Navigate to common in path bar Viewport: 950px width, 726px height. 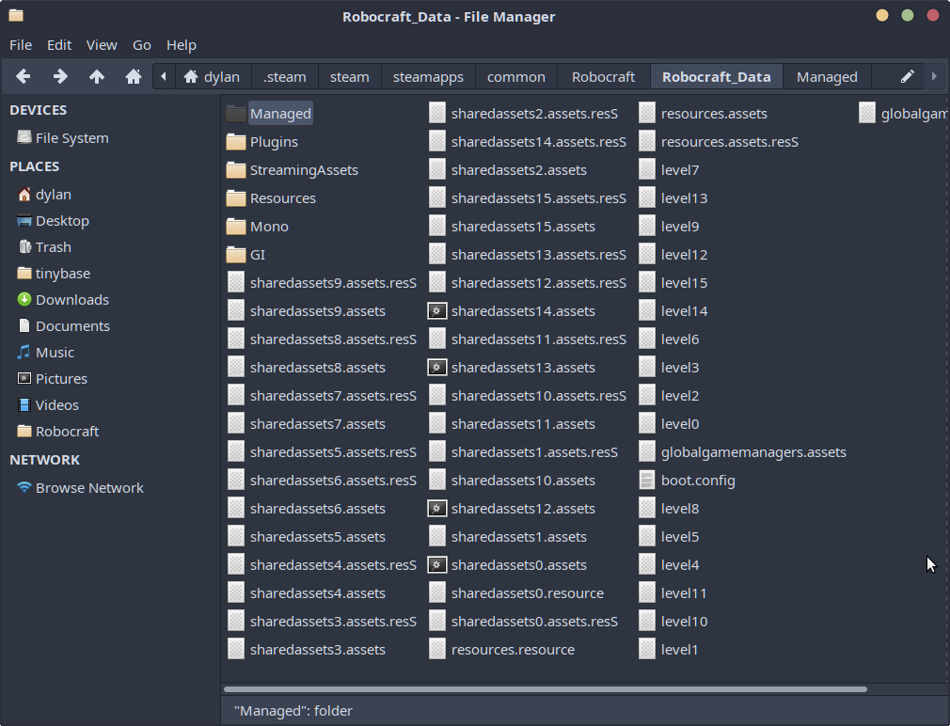coord(516,77)
